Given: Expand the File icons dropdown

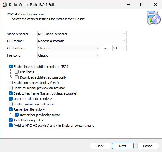Looking at the screenshot, I should pos(69,55).
